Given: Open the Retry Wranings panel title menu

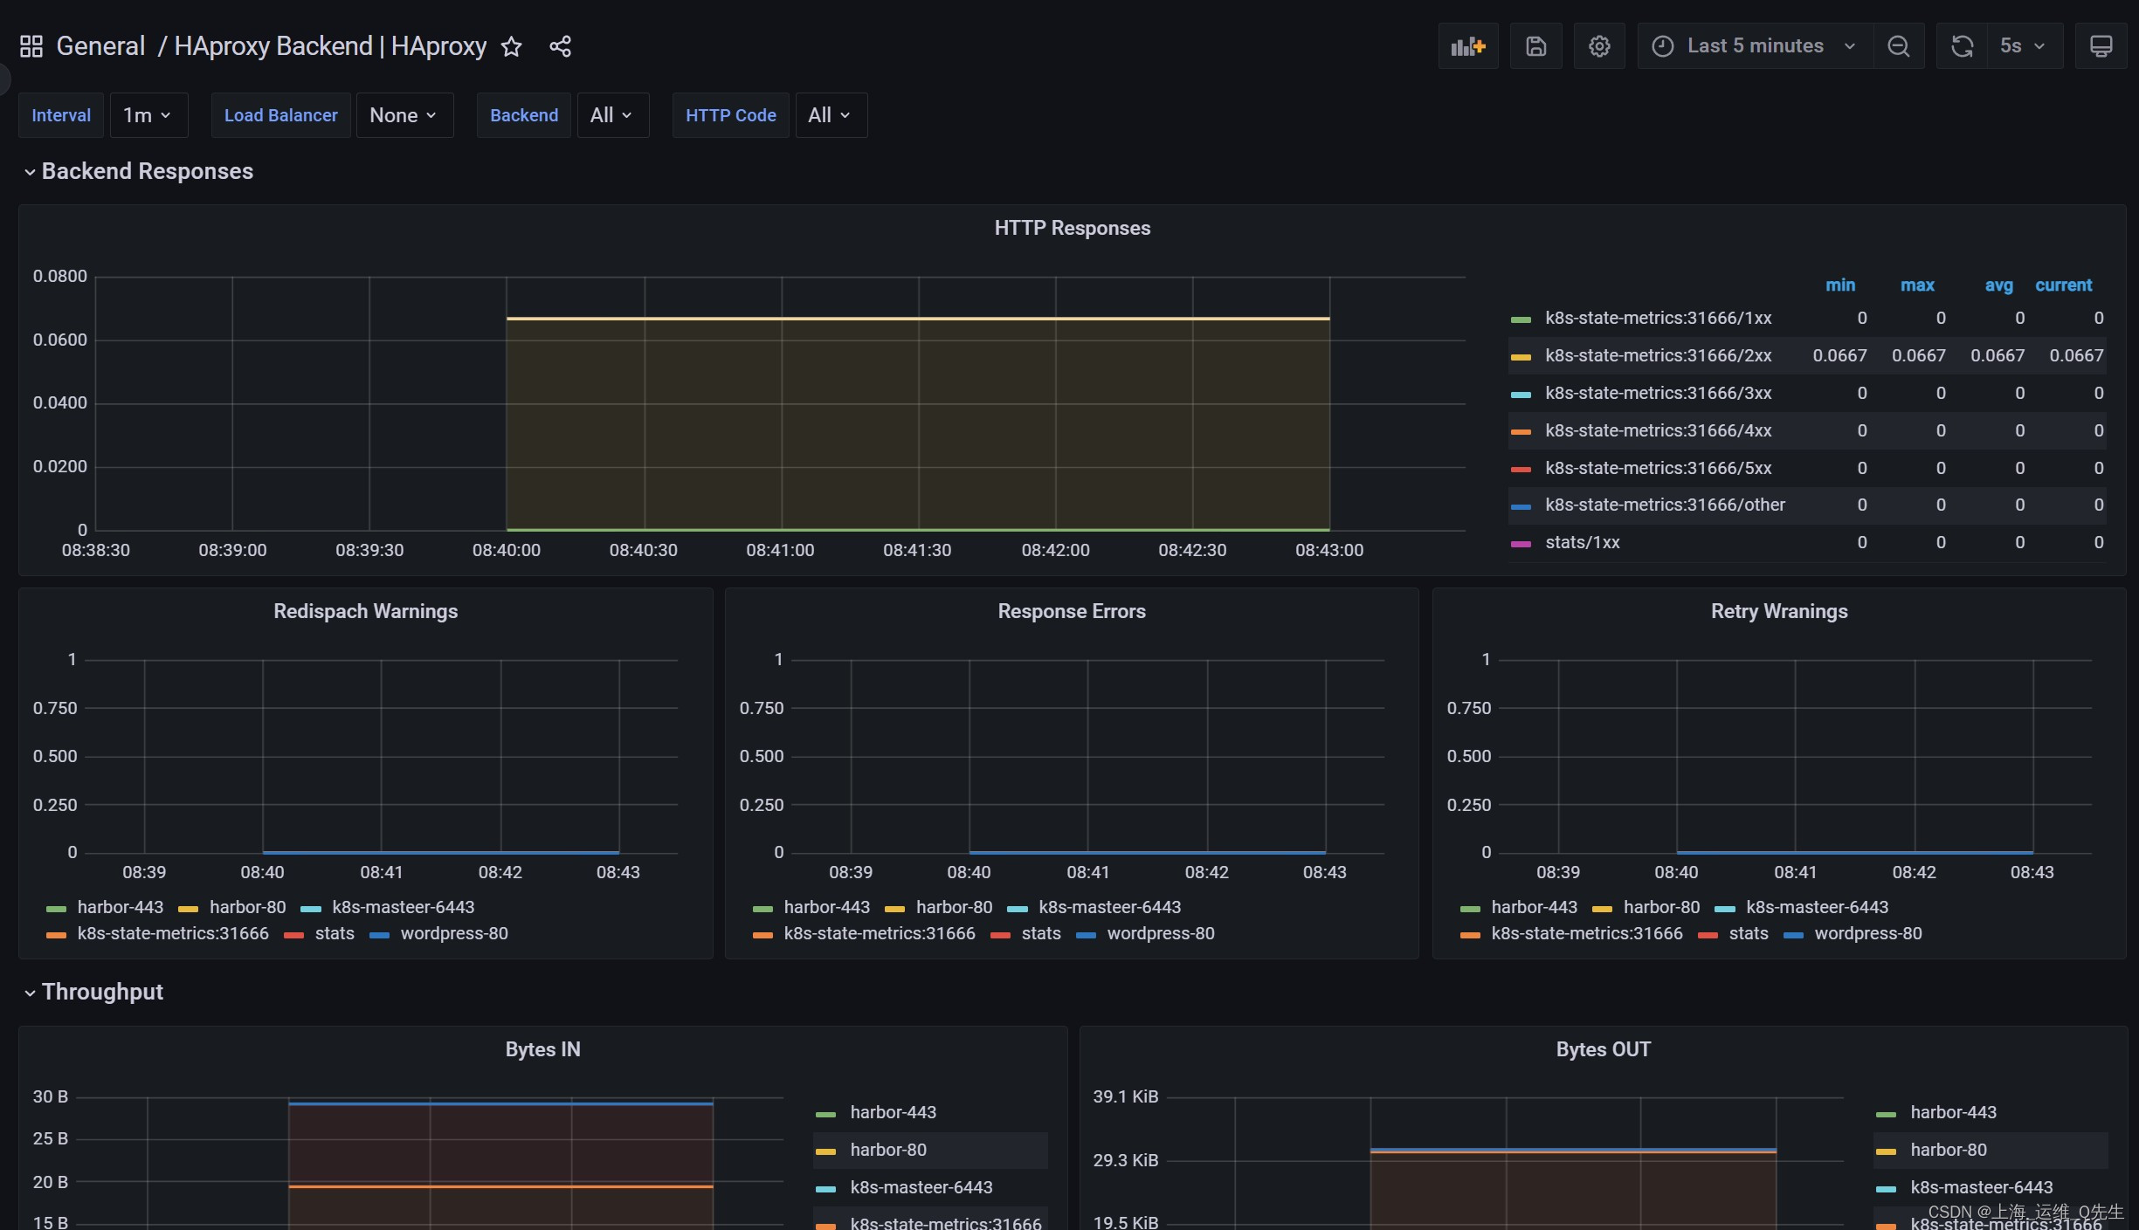Looking at the screenshot, I should [1778, 611].
